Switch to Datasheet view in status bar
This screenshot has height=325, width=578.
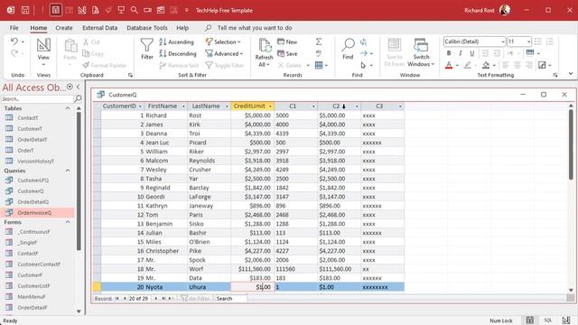point(530,320)
